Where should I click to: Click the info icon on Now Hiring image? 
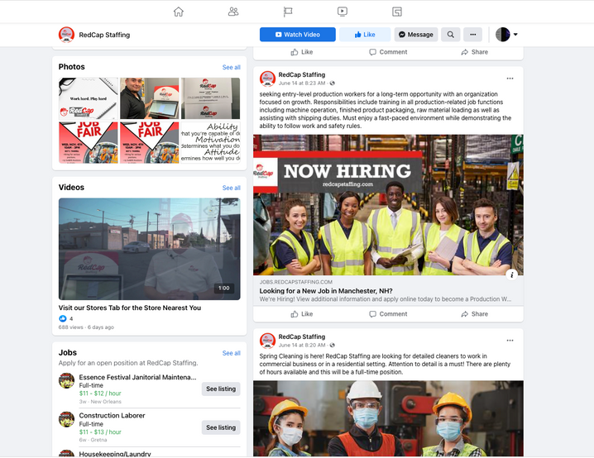(512, 274)
